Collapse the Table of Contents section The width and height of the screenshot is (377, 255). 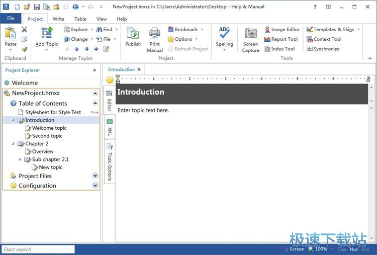tap(95, 103)
